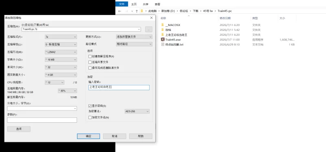The width and height of the screenshot is (326, 152).
Task: Click the __MACOSX folder icon
Action: point(163,25)
